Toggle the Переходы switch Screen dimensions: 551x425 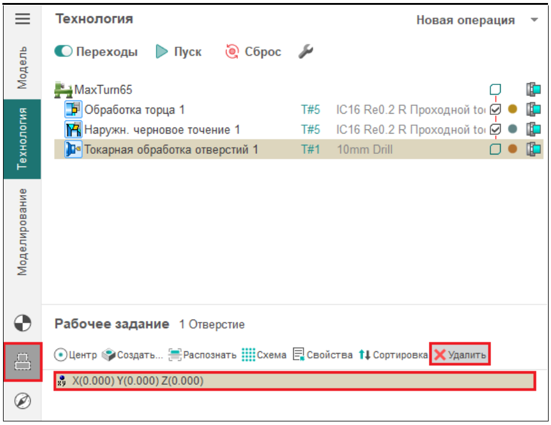click(x=63, y=52)
